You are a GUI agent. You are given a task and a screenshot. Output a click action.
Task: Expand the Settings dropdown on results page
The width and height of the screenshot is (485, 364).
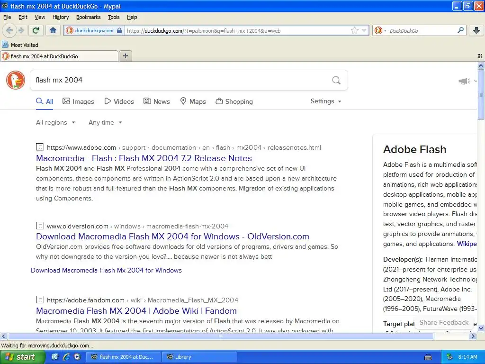(x=326, y=101)
